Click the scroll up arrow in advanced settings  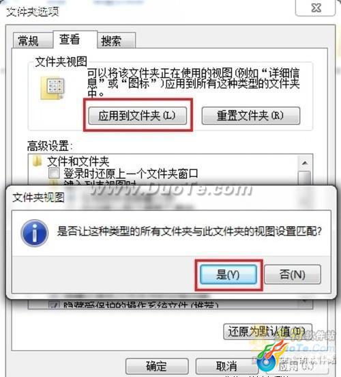click(305, 163)
